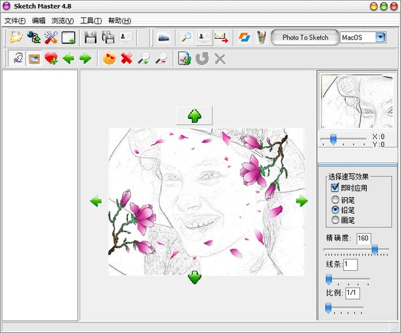401x333 pixels.
Task: Open the MacOS theme dropdown
Action: point(380,37)
